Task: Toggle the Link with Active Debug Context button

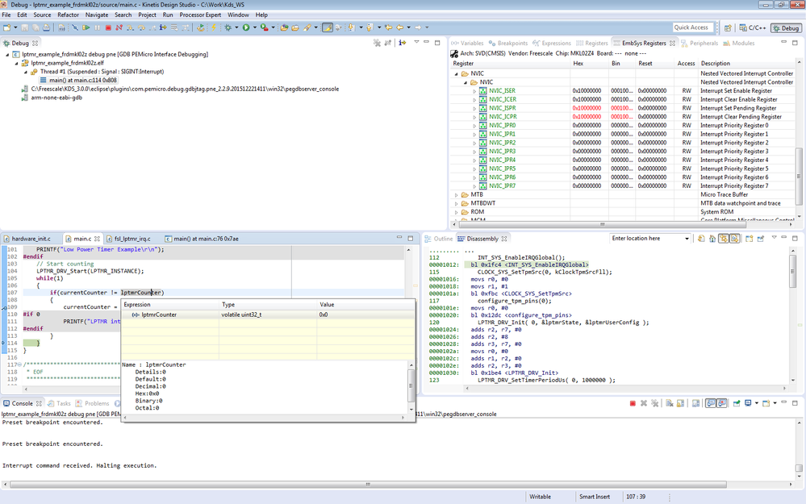Action: (x=724, y=239)
